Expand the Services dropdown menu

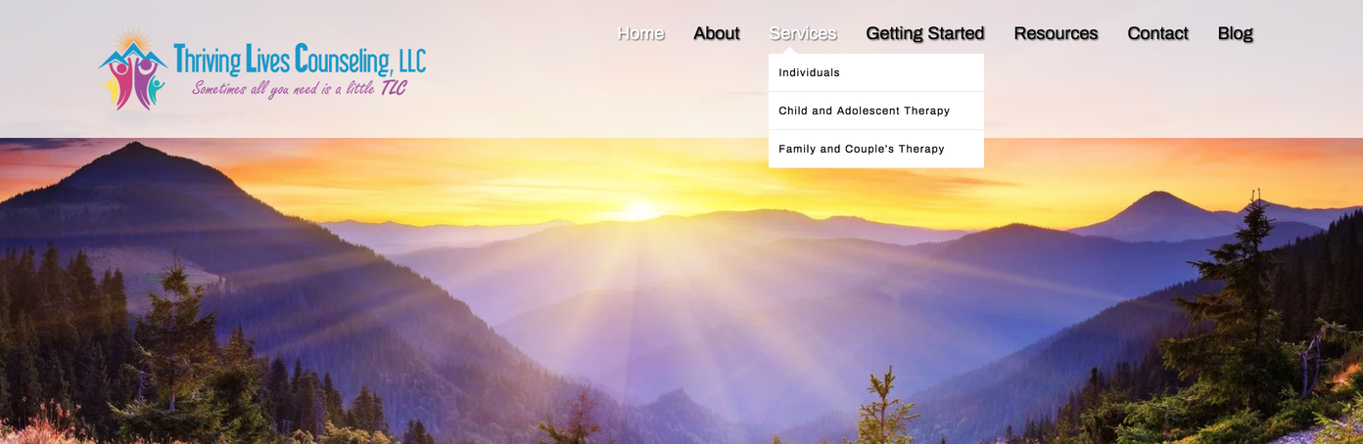pos(803,33)
